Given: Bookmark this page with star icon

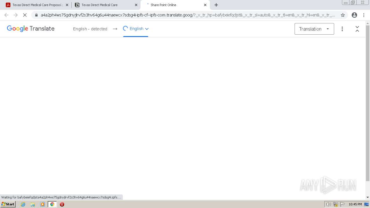Looking at the screenshot, I should point(343,15).
